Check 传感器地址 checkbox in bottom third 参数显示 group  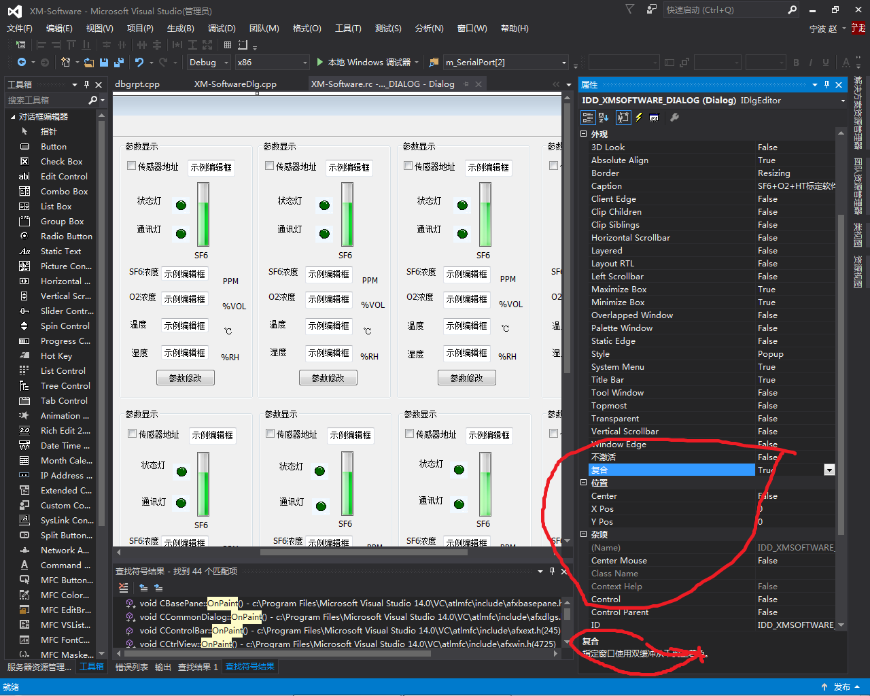(x=410, y=434)
